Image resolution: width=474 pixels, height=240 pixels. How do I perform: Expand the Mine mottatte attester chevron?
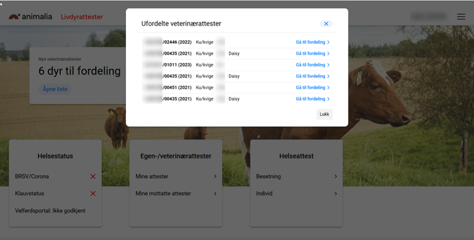[215, 194]
